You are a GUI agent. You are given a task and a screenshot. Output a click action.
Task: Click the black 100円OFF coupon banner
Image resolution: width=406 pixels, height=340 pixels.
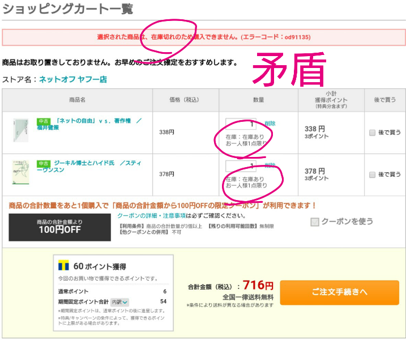pyautogui.click(x=59, y=227)
